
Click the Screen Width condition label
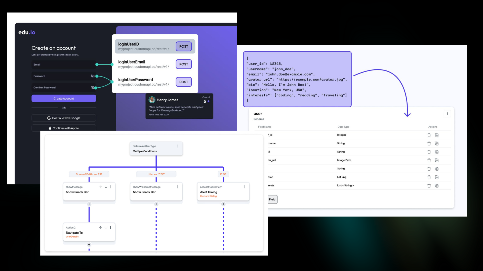coord(89,174)
